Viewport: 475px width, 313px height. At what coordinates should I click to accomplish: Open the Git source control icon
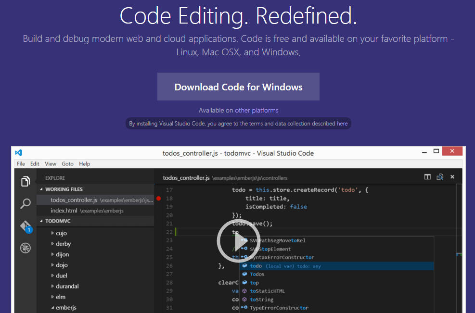coord(26,226)
